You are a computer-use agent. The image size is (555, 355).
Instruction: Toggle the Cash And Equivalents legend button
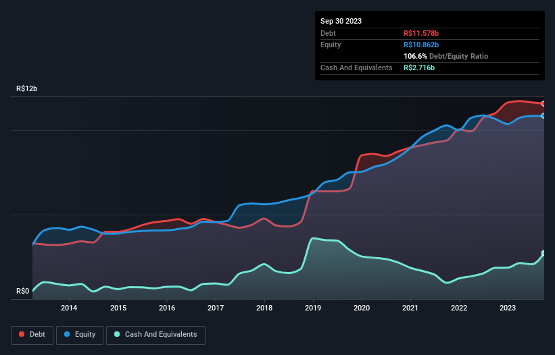pyautogui.click(x=155, y=335)
